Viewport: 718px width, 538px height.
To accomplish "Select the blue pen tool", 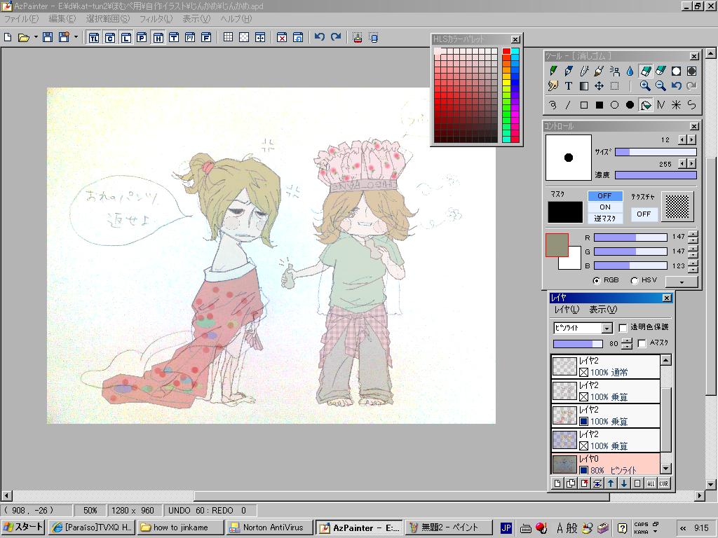I will (x=568, y=71).
